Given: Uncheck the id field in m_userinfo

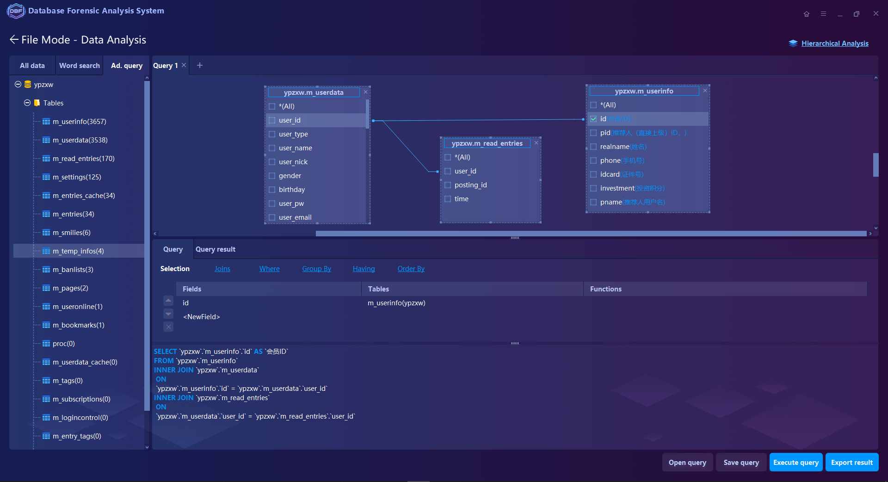Looking at the screenshot, I should [x=593, y=119].
